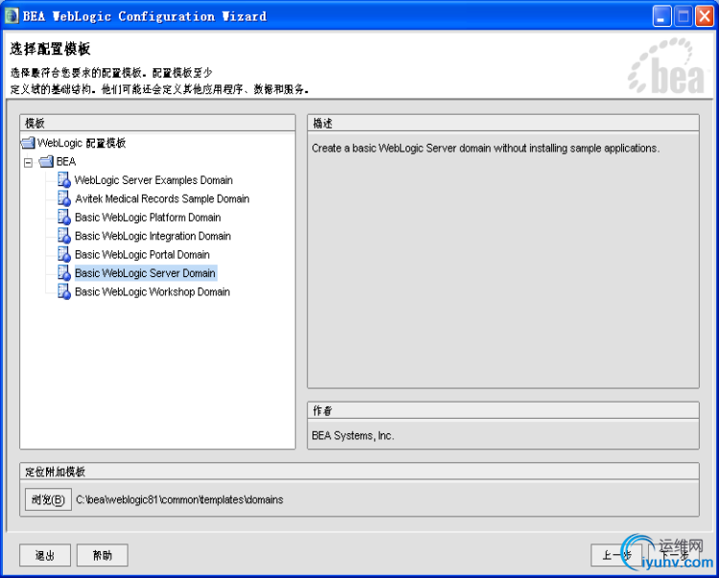719x578 pixels.
Task: Select Basic WebLogic Server Domain
Action: 146,273
